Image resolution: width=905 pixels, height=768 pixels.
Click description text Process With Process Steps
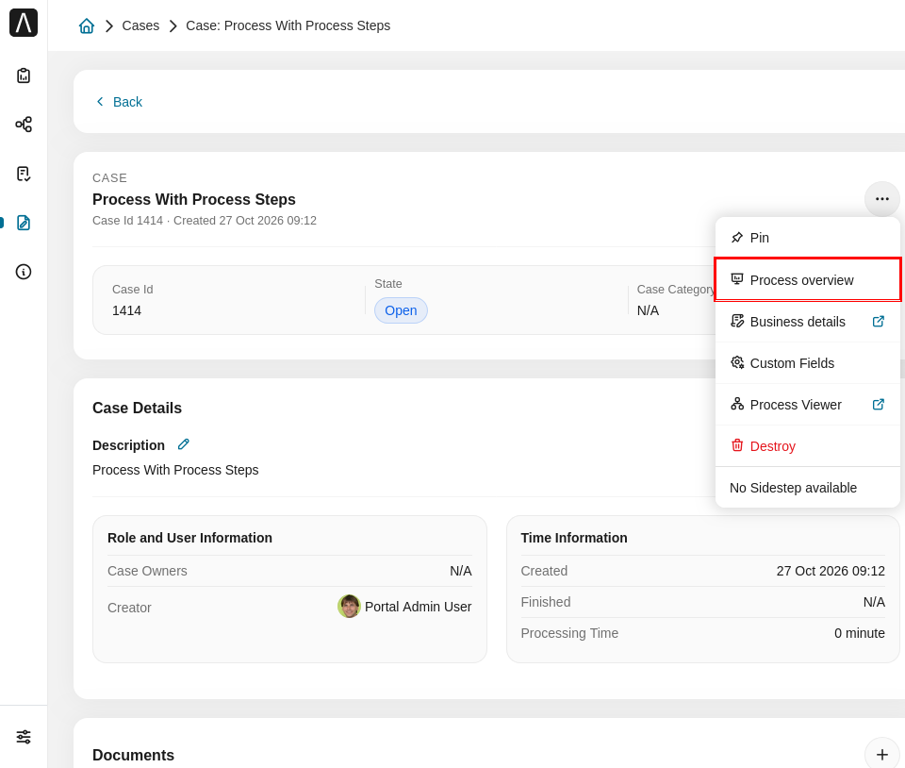click(x=175, y=470)
